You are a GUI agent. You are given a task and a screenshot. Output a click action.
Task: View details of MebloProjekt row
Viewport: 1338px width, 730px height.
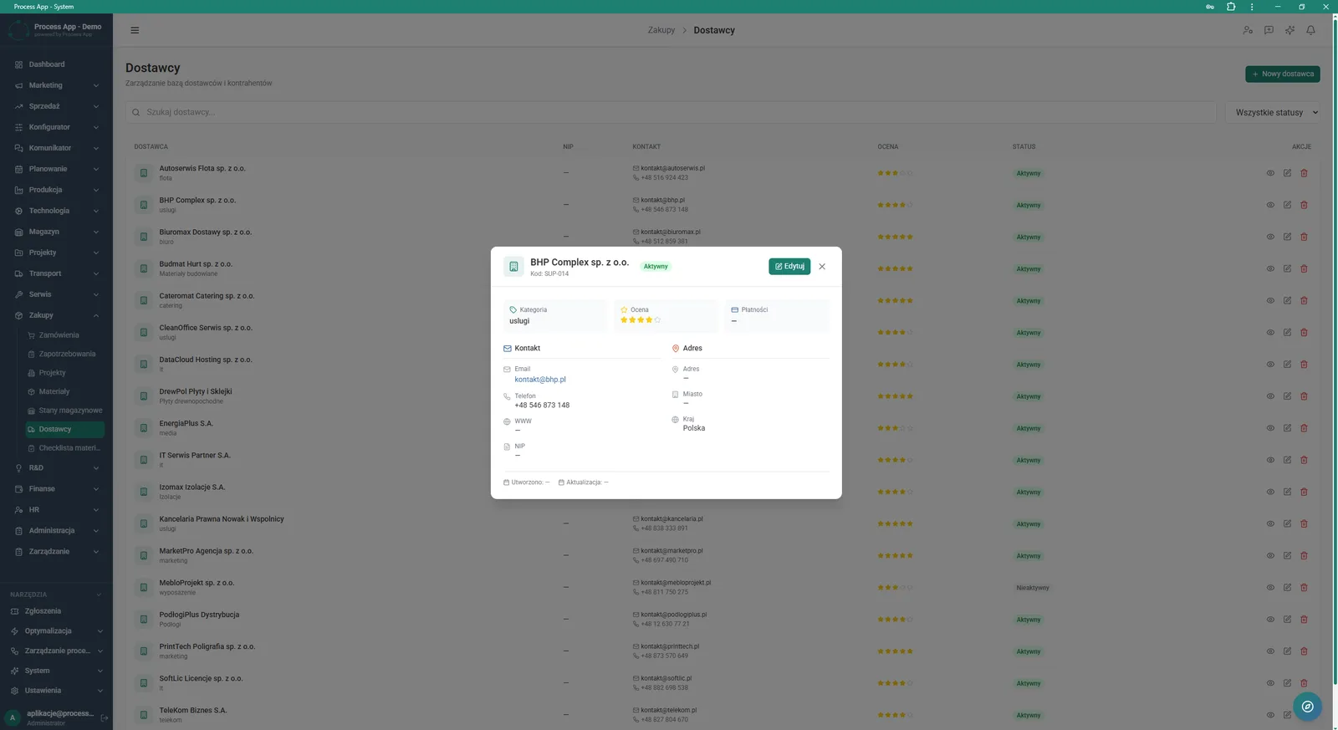[1270, 588]
